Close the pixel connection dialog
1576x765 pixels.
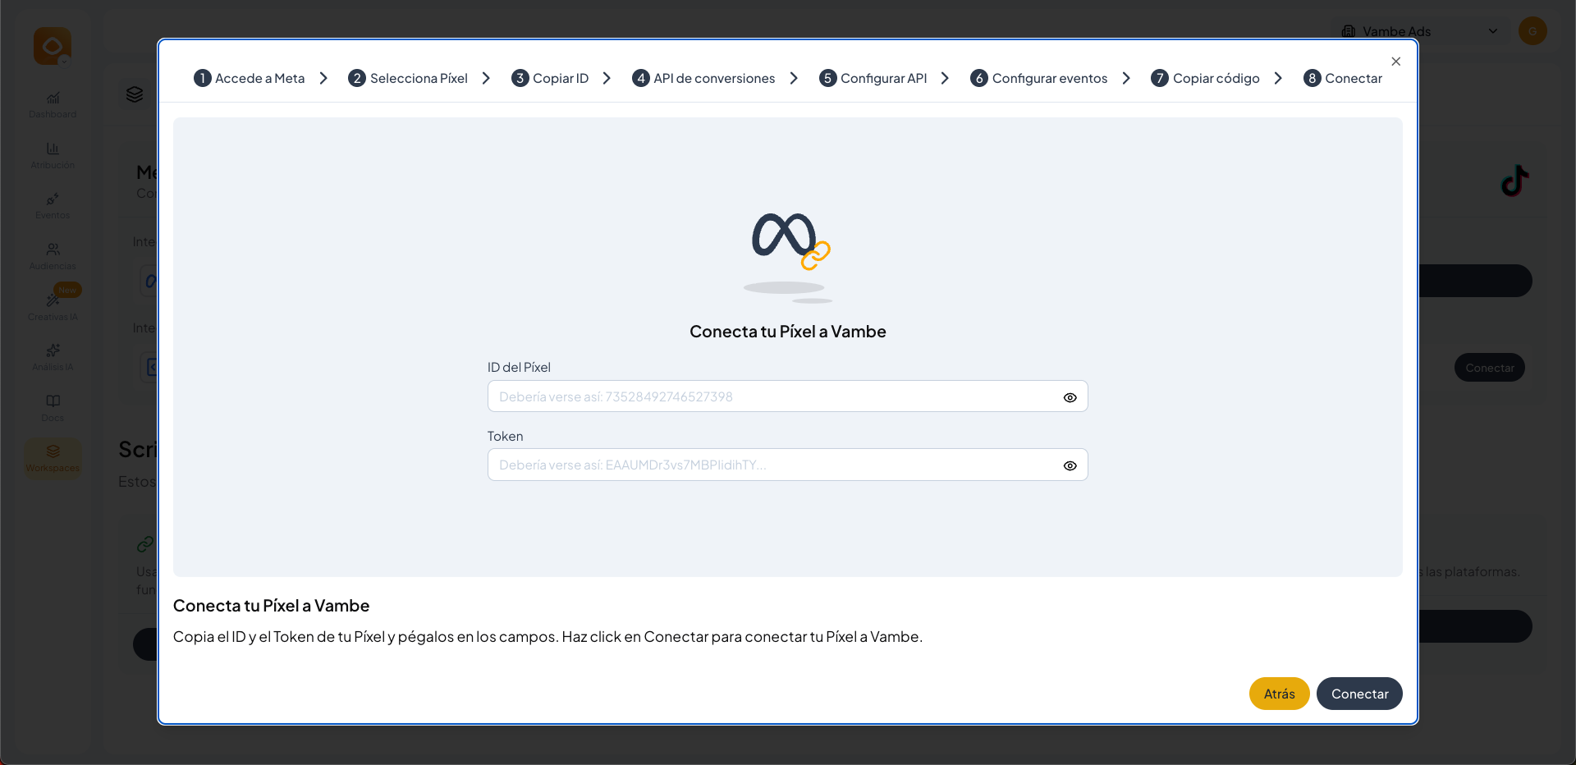point(1395,62)
